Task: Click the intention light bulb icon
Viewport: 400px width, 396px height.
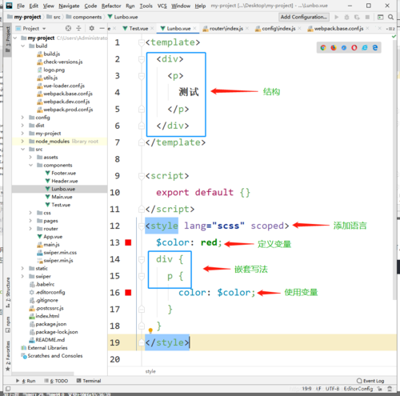Action: [x=150, y=330]
